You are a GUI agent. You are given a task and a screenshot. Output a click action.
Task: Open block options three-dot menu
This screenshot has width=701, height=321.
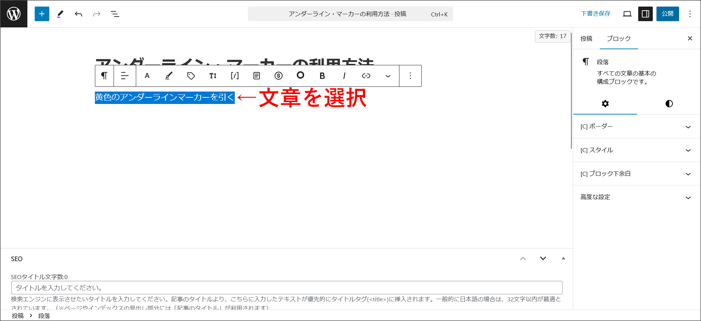[410, 76]
